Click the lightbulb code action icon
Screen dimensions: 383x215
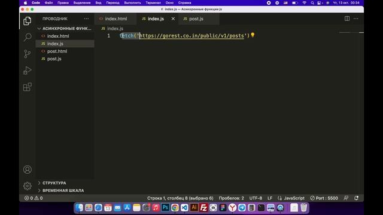[x=253, y=35]
